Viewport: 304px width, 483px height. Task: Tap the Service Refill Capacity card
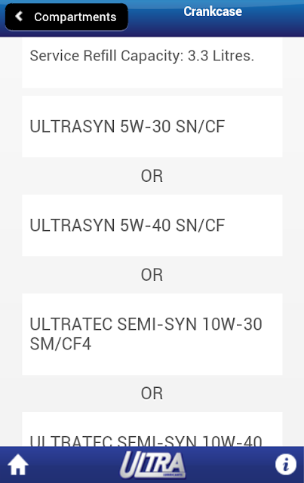(x=152, y=63)
